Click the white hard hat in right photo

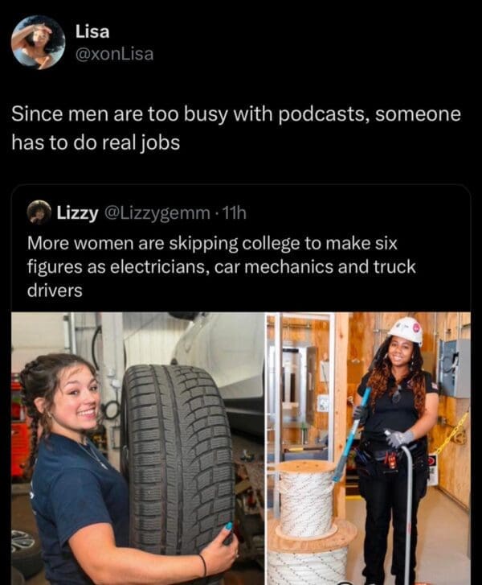[406, 331]
